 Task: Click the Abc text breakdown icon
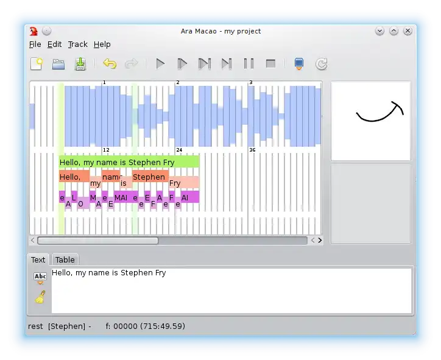(40, 278)
